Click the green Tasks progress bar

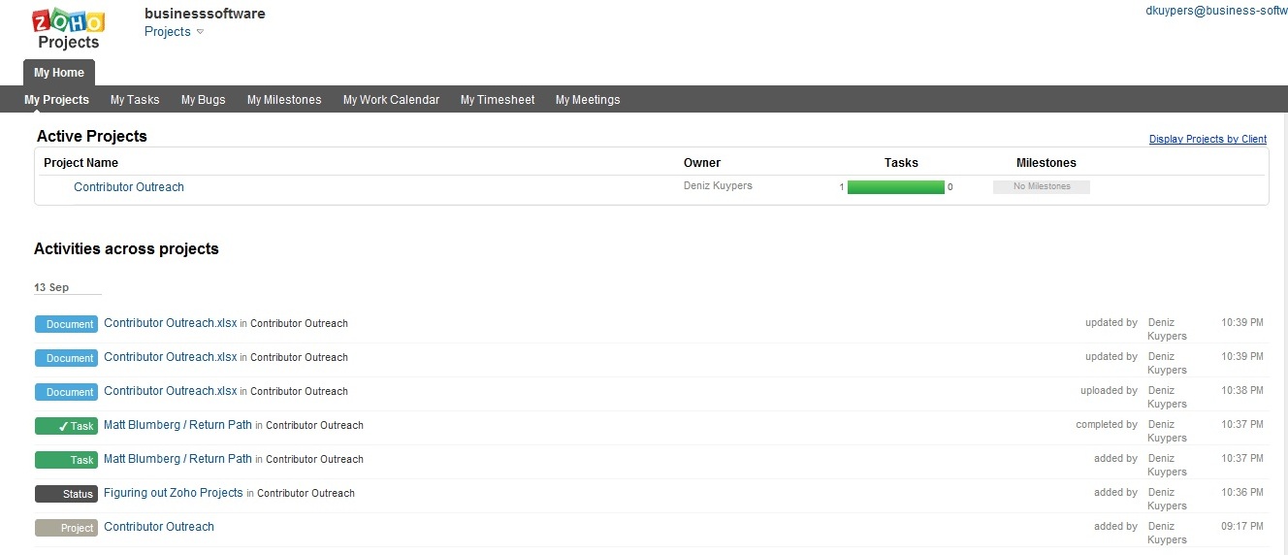[x=895, y=187]
